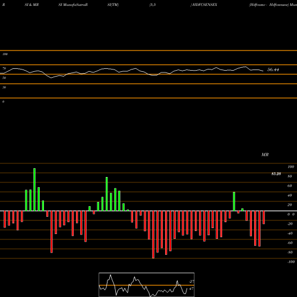Click the "(Hdfcamc - Hdfcsensex)" header text

269,5
